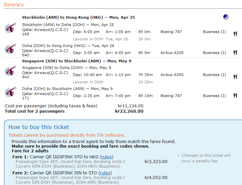The width and height of the screenshot is (242, 185).
Task: Click meal icon on Doha to Hong Kong flight
Action: [235, 53]
